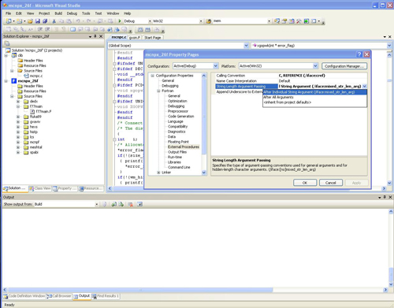Open the String Length Argument value dropdown arrow
Image resolution: width=394 pixels, height=308 pixels.
pos(365,86)
